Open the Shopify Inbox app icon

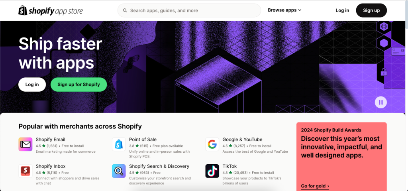coord(25,171)
